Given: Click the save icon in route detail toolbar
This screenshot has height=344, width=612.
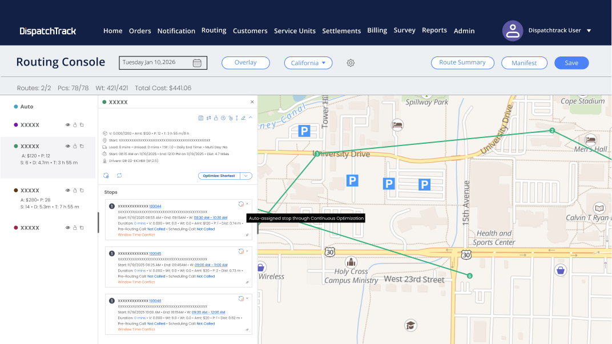Looking at the screenshot, I should coord(200,118).
